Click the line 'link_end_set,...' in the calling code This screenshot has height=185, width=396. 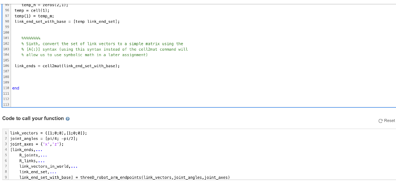pos(38,172)
